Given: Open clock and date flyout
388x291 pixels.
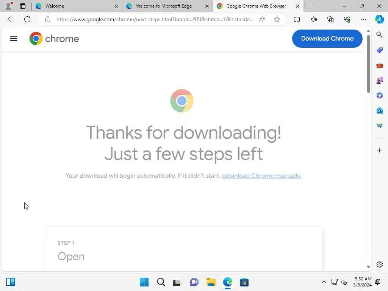Looking at the screenshot, I should click(x=363, y=282).
